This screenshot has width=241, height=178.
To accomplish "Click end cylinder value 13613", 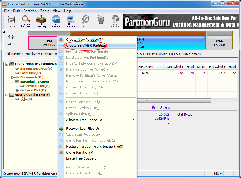I will click(221, 73).
